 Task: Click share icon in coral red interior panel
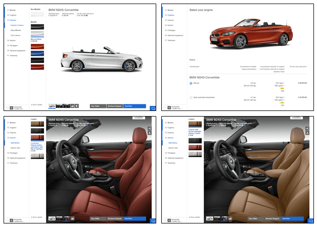pos(150,128)
